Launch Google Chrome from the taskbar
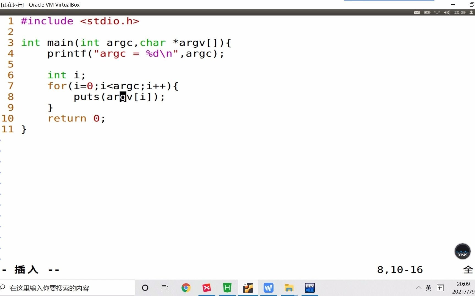475x296 pixels. pos(186,288)
